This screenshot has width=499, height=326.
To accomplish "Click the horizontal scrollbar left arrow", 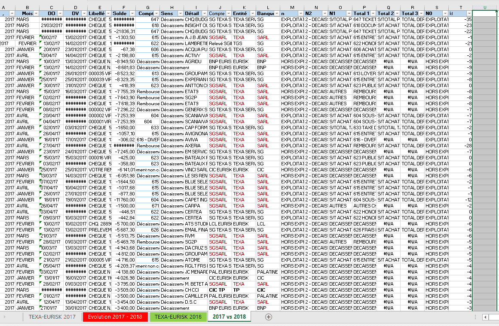I will [485, 317].
